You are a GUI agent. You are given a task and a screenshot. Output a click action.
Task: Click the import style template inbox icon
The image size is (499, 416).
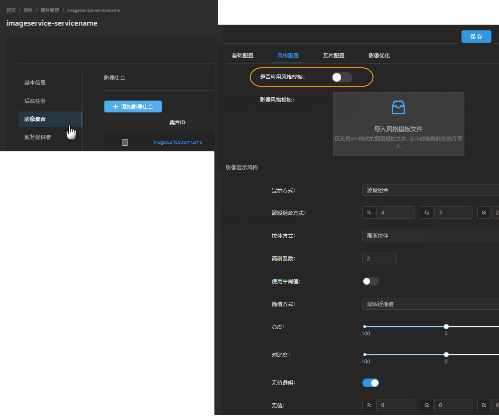(398, 108)
